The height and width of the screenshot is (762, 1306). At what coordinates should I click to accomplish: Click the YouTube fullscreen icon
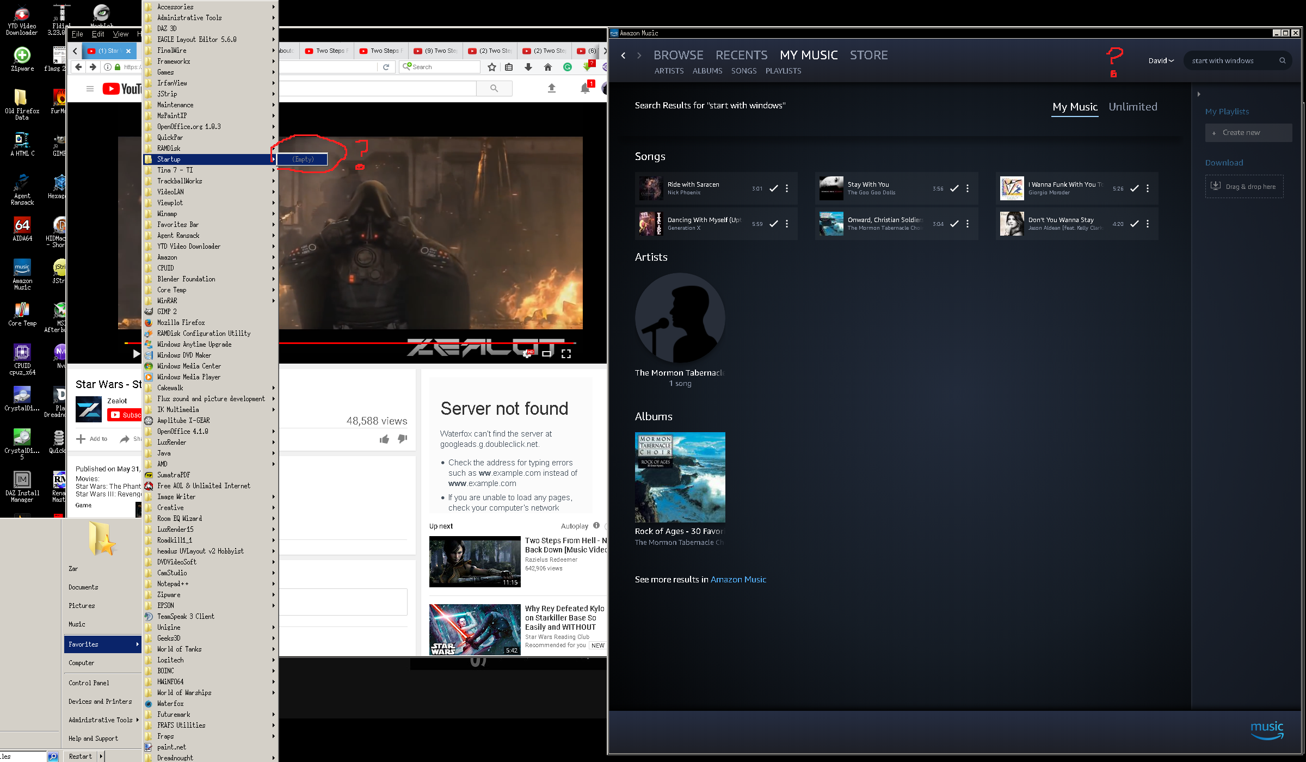(x=566, y=354)
